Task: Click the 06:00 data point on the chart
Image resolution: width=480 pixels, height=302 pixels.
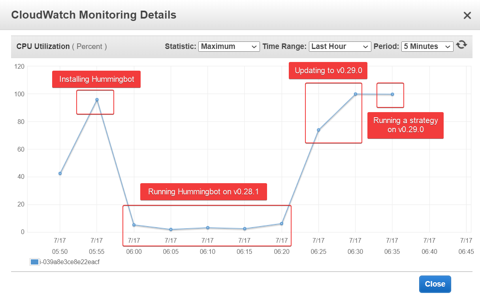Action: point(134,225)
